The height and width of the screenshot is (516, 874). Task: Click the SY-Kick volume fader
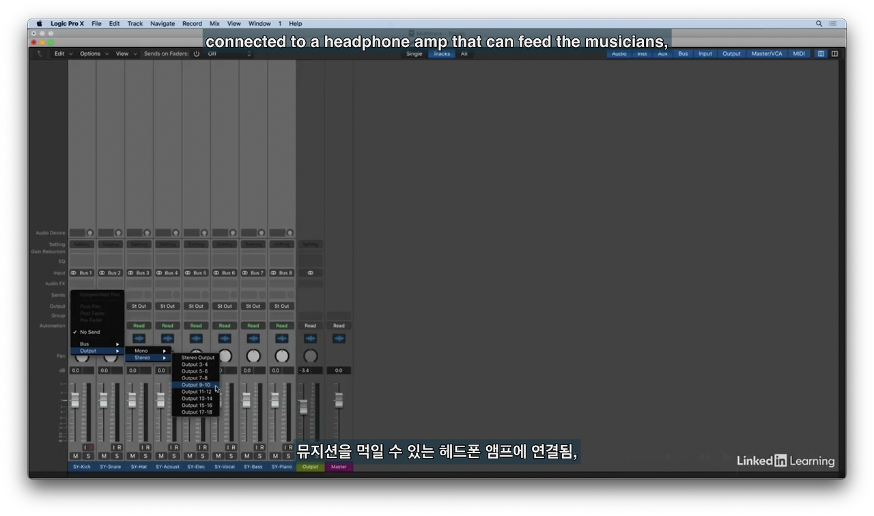pyautogui.click(x=75, y=400)
